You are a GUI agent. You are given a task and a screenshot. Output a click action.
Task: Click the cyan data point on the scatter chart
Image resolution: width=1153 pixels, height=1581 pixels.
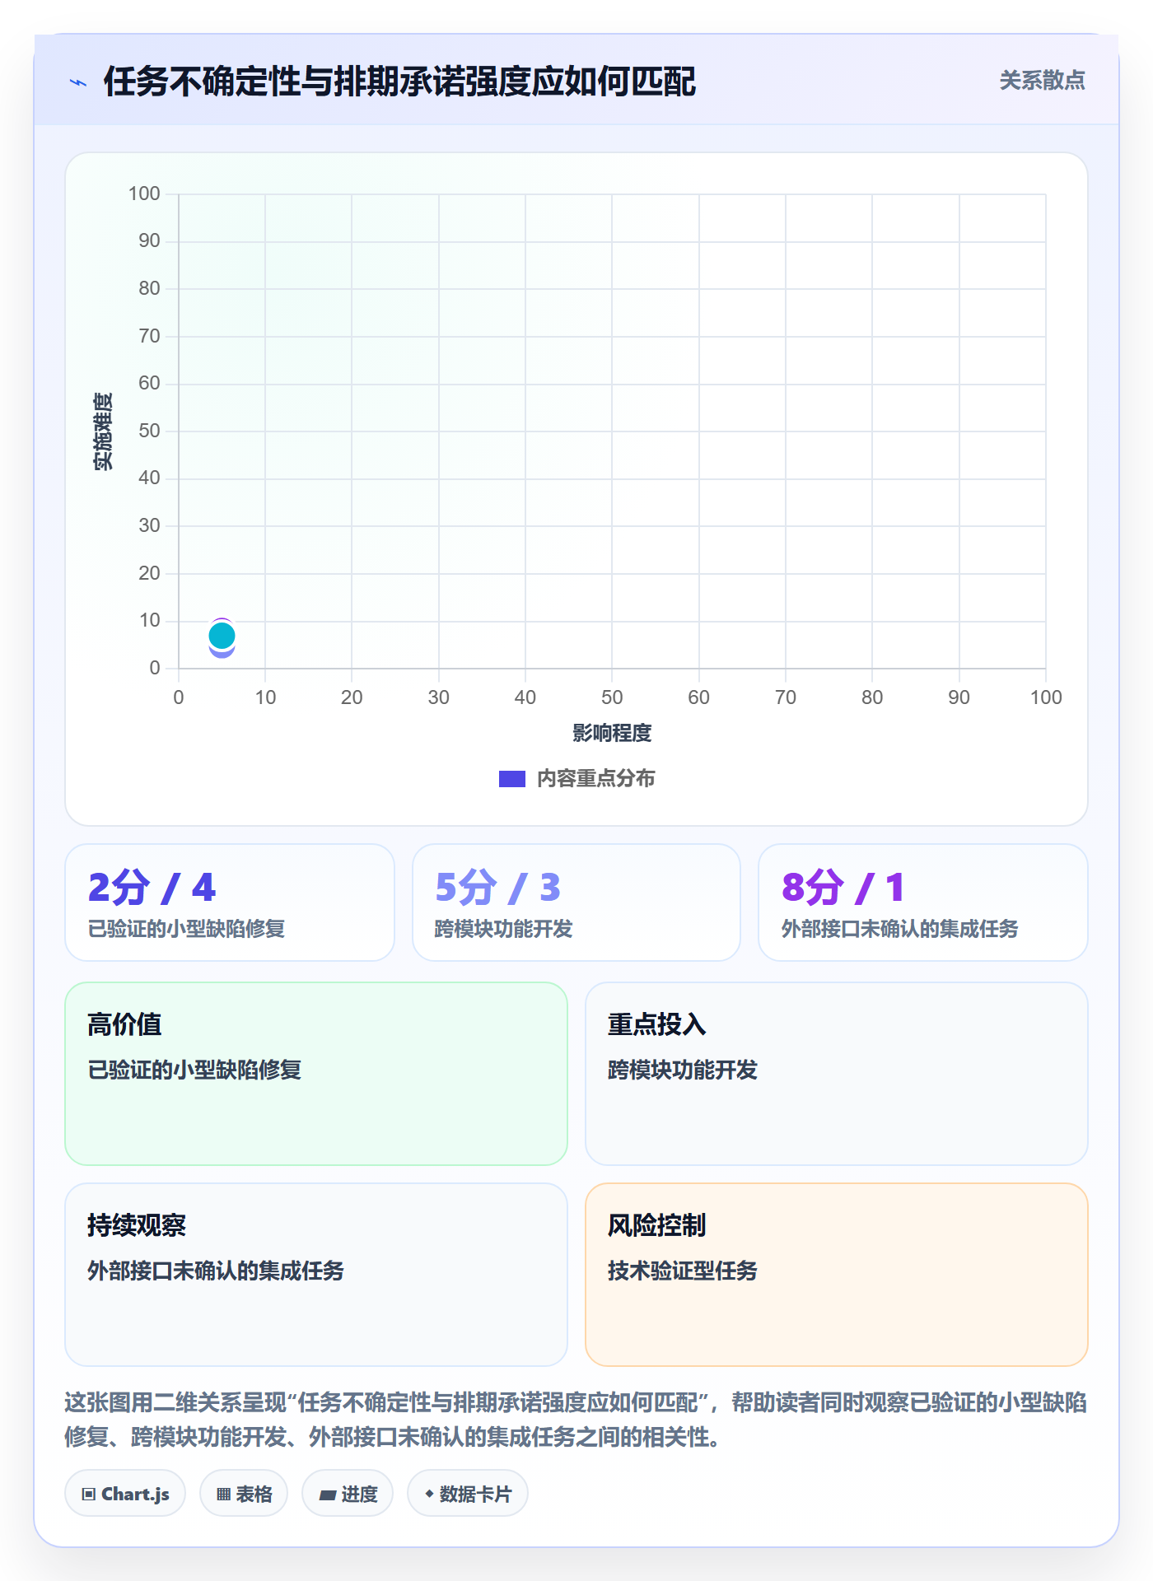[x=222, y=636]
